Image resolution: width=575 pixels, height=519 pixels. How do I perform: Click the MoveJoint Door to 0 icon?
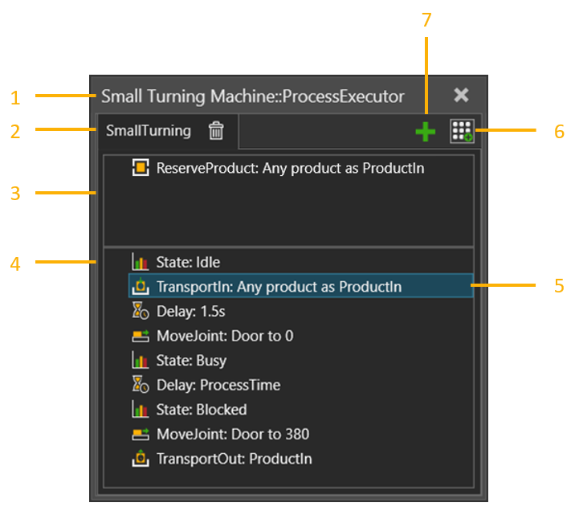tap(141, 336)
